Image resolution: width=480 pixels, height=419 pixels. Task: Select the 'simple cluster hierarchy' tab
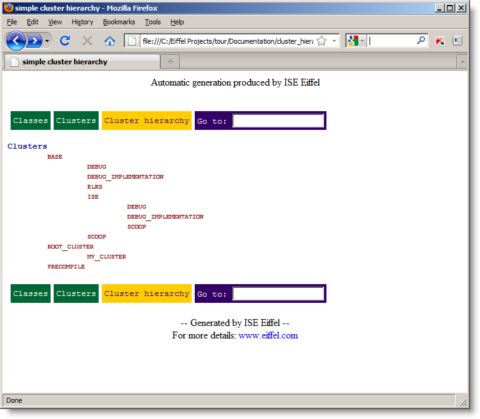pos(65,62)
